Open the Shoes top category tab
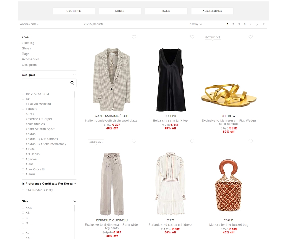The image size is (287, 239). pos(120,11)
